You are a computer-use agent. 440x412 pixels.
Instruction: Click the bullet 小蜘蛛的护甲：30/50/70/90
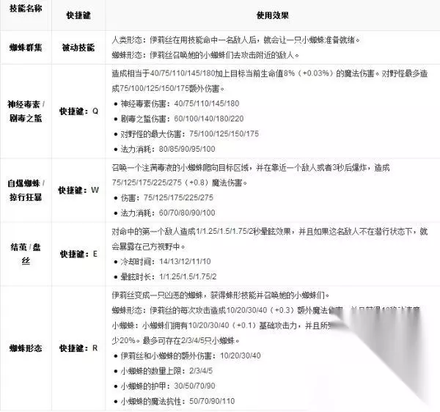click(165, 386)
